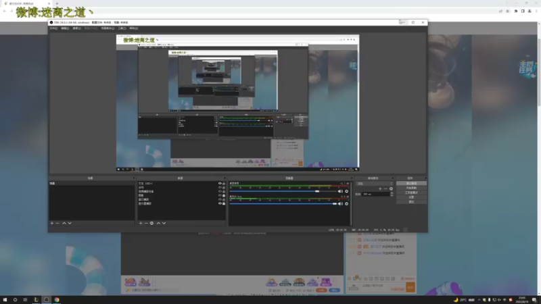Click browser bookmark star icon
The image size is (541, 304).
508,11
